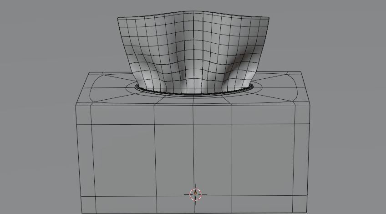Select the tissue paper mesh

click(x=193, y=52)
